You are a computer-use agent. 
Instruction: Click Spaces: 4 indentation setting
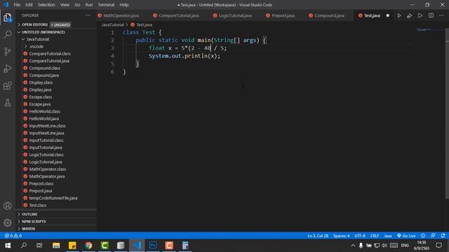coord(342,236)
